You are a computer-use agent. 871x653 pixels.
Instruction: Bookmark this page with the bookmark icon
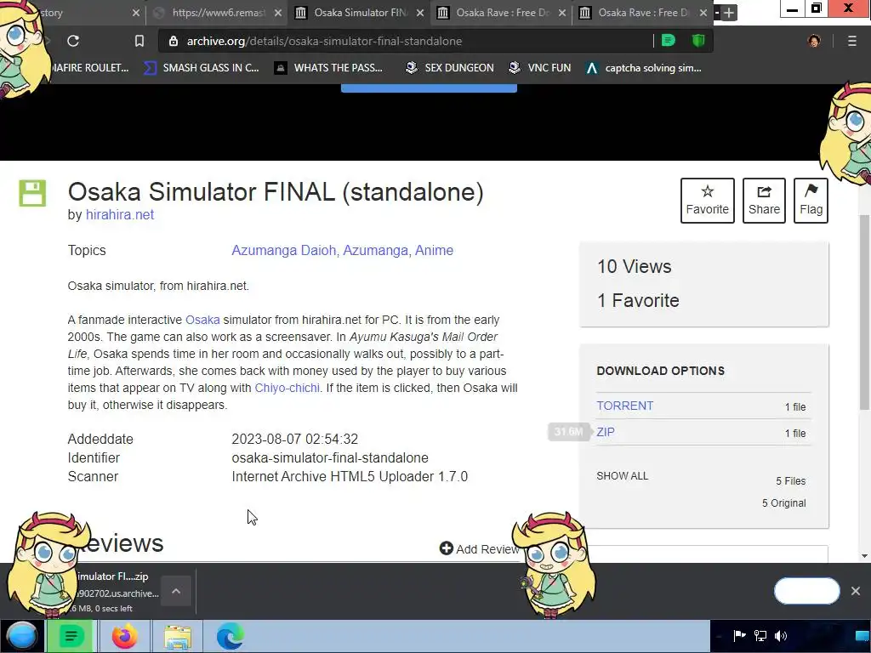pos(139,41)
